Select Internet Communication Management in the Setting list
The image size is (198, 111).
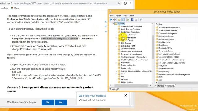tap(174, 74)
